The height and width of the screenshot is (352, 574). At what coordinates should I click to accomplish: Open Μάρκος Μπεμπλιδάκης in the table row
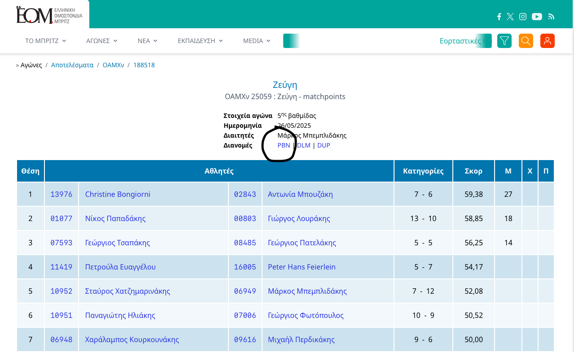307,291
